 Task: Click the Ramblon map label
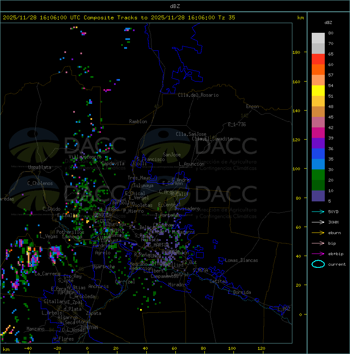pyautogui.click(x=138, y=122)
